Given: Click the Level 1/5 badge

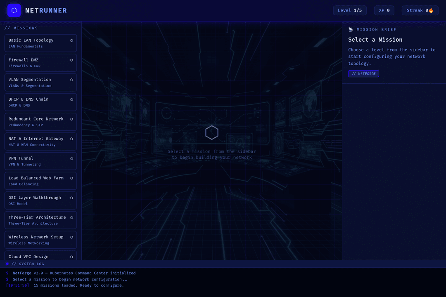Looking at the screenshot, I should coord(350,10).
